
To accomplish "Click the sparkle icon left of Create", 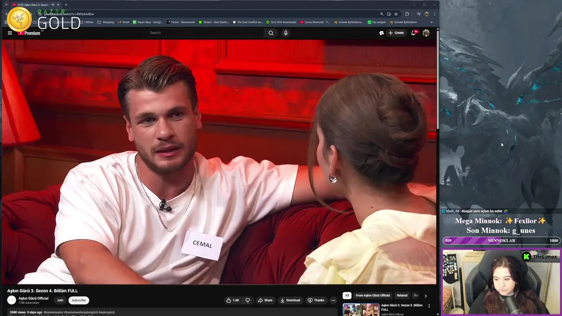I will coord(382,33).
